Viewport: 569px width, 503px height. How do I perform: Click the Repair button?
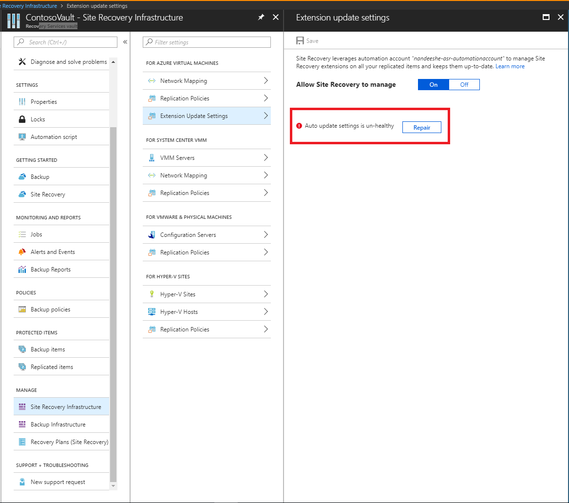pos(422,128)
